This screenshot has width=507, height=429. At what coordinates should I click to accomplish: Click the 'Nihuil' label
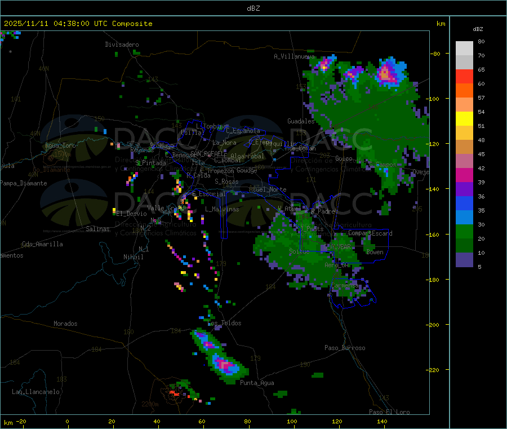(x=134, y=257)
